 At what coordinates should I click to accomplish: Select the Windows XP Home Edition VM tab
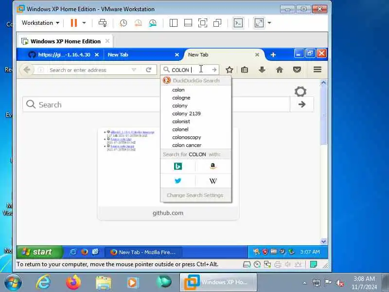65,41
